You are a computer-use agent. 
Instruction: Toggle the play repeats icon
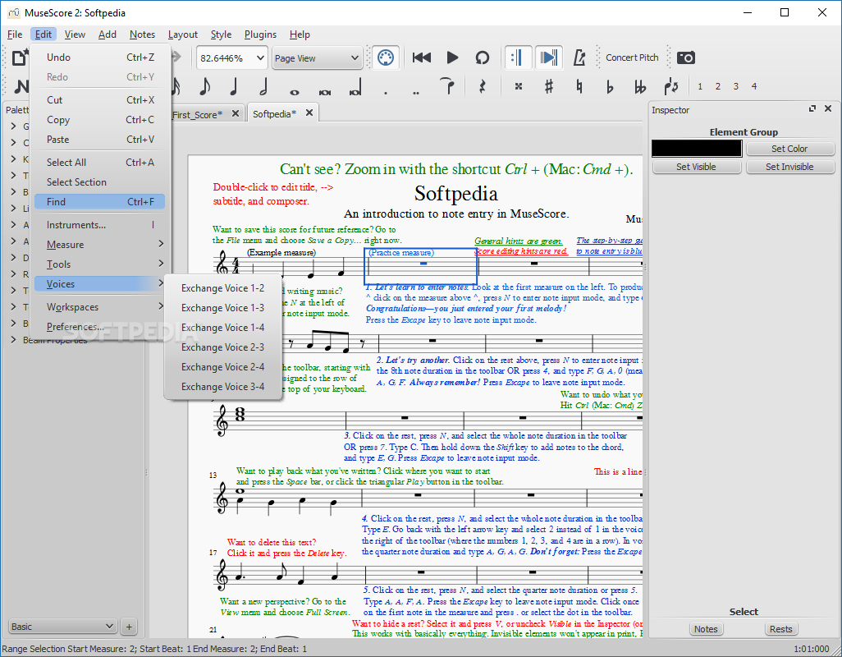[518, 57]
